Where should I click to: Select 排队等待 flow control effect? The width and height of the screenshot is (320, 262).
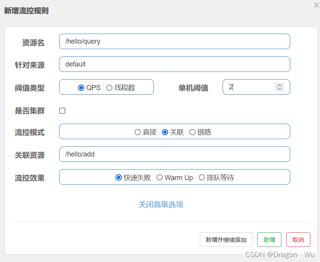(202, 177)
